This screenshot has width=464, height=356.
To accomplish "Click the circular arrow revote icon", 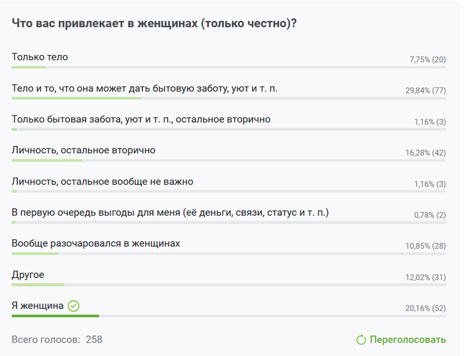I will pyautogui.click(x=361, y=340).
